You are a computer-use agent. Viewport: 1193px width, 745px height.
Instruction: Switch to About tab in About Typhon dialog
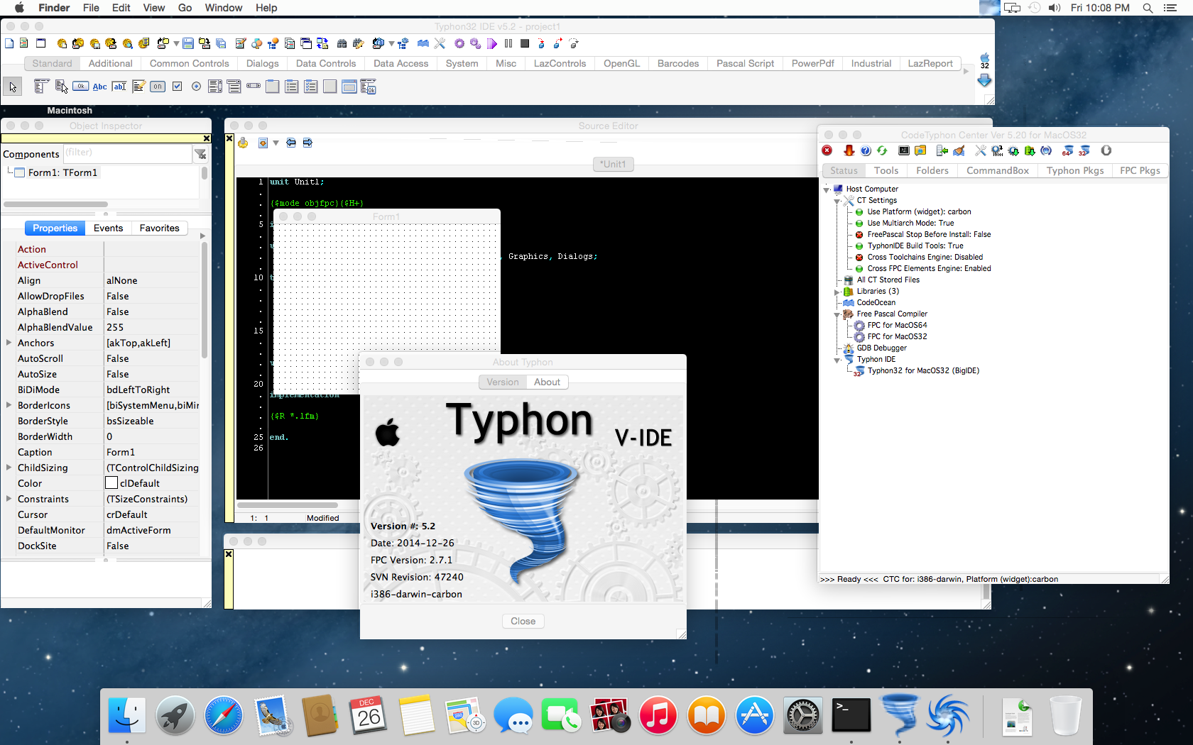(547, 382)
